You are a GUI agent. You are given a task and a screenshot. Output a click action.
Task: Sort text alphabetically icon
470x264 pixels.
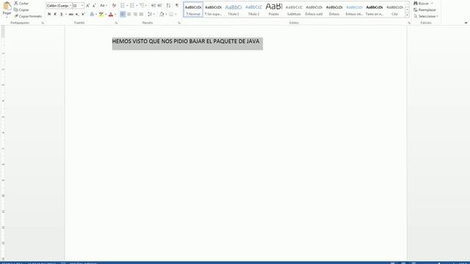point(168,6)
